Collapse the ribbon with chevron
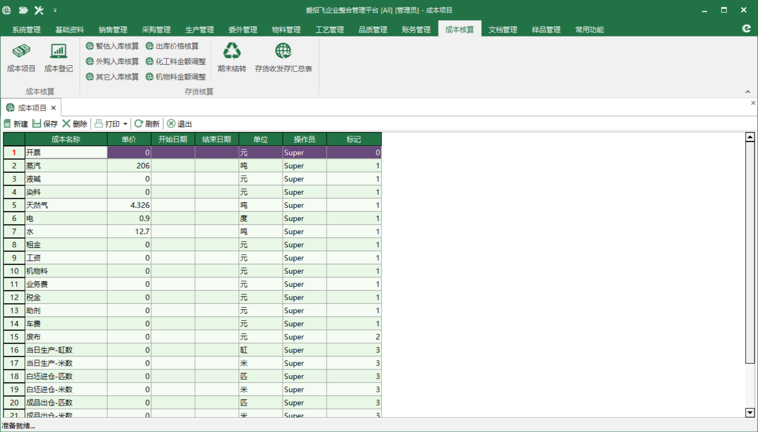758x432 pixels. pyautogui.click(x=748, y=92)
